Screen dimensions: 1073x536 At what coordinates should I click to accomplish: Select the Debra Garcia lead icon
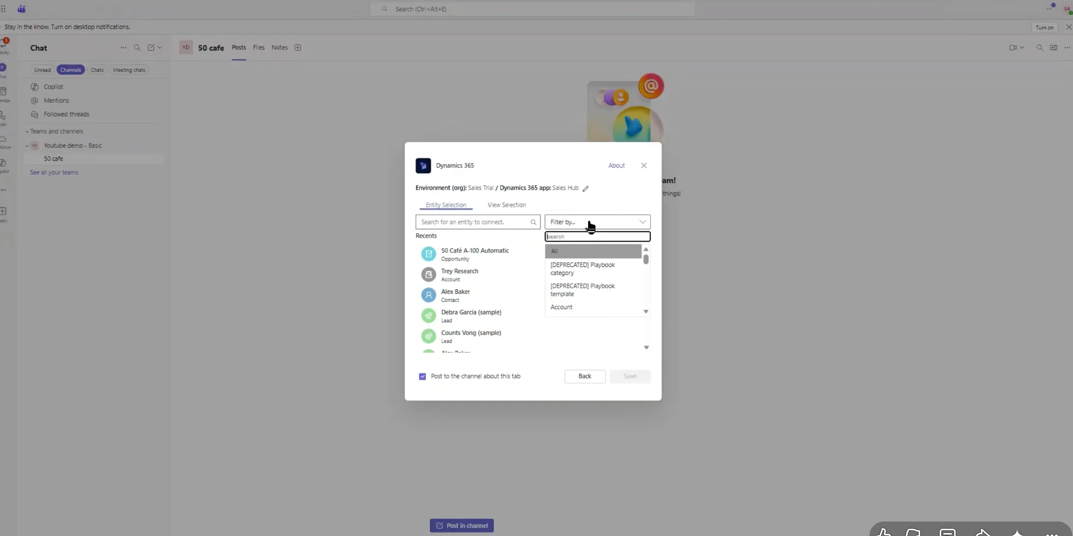click(x=428, y=315)
